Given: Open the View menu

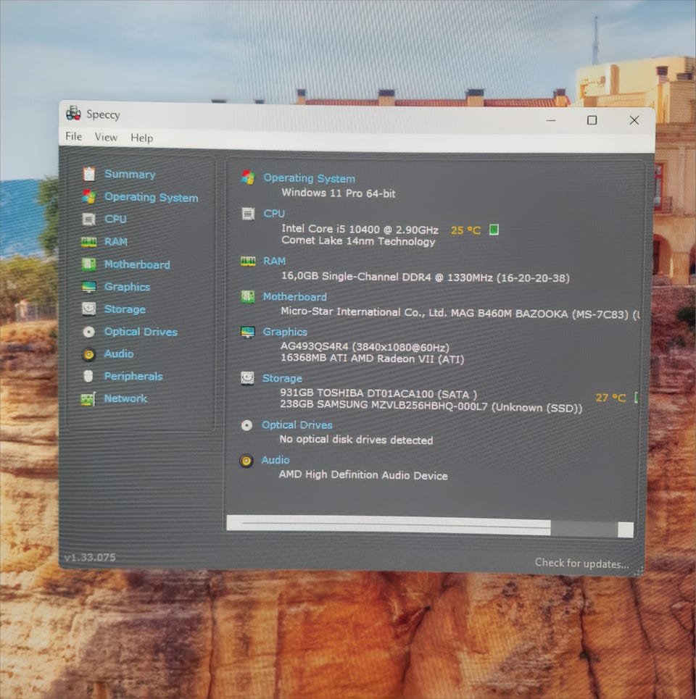Looking at the screenshot, I should [106, 138].
